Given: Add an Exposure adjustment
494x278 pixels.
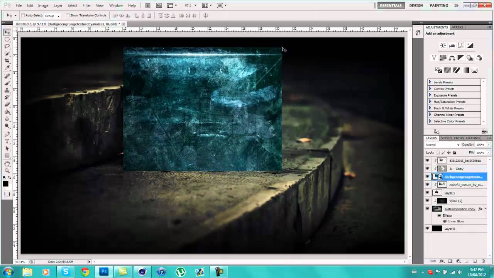Looking at the screenshot, I should (470, 46).
